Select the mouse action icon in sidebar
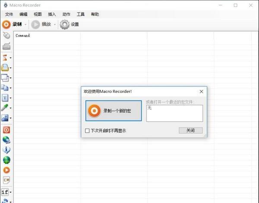 6,35
